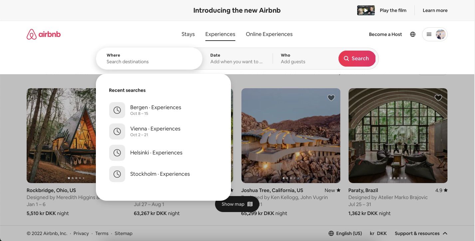Open the language selector globe icon
The height and width of the screenshot is (241, 475).
(x=413, y=34)
